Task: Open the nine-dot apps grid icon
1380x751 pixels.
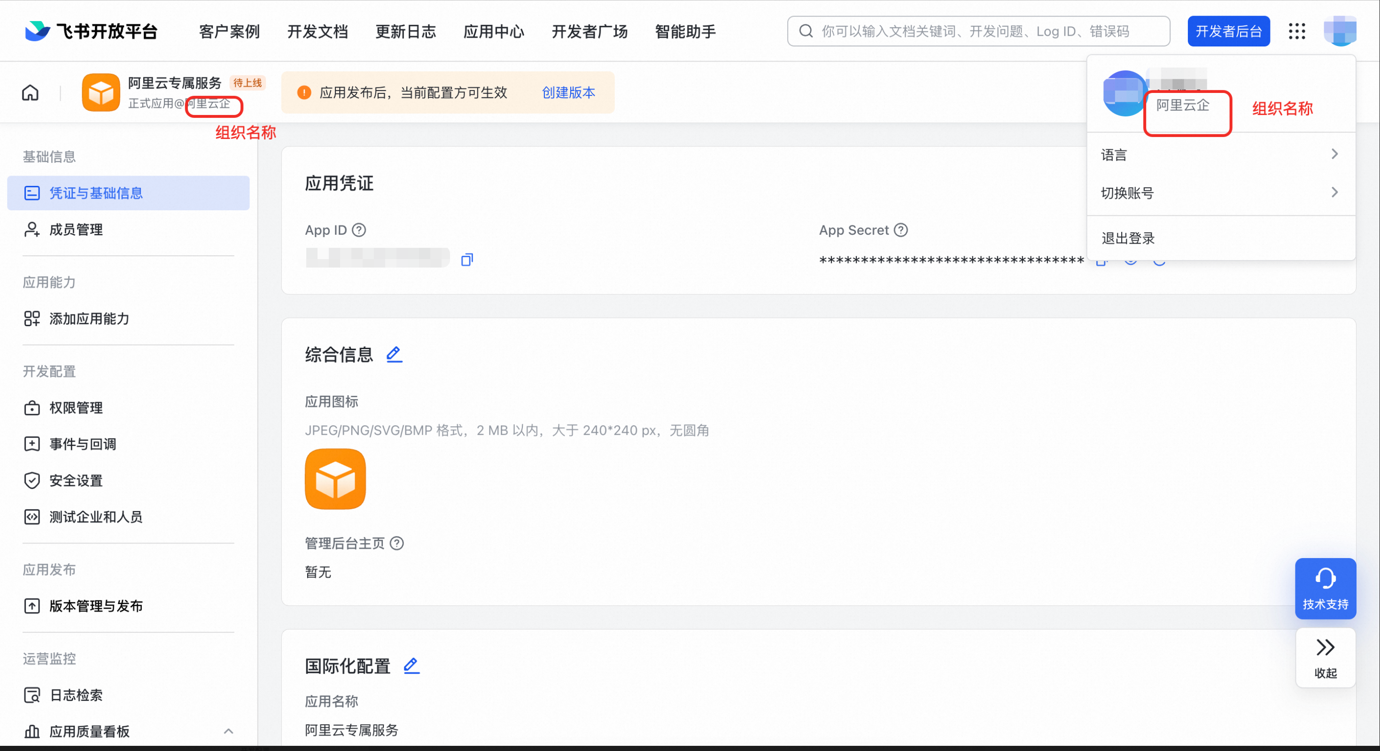Action: click(x=1297, y=31)
